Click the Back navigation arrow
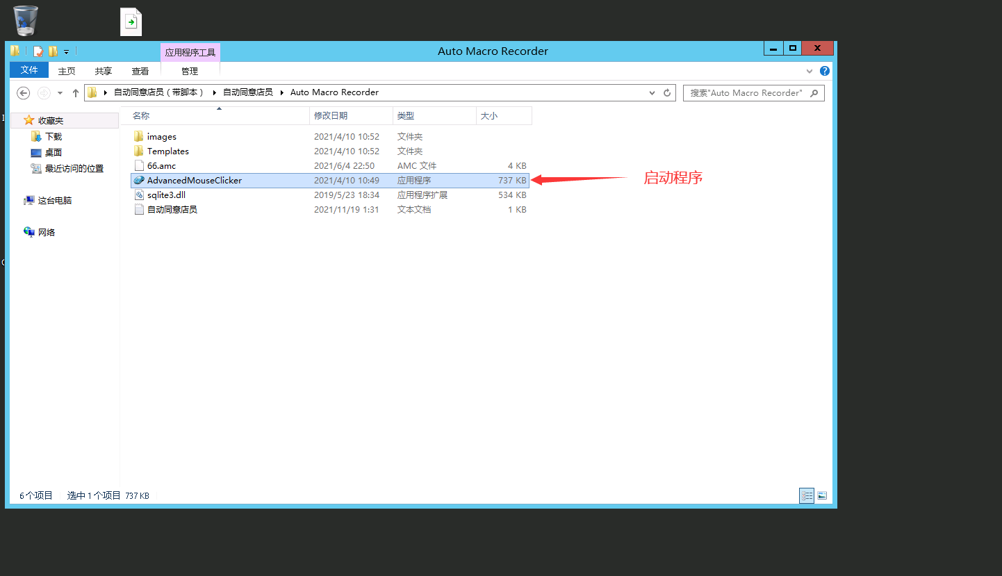1002x576 pixels. point(23,92)
